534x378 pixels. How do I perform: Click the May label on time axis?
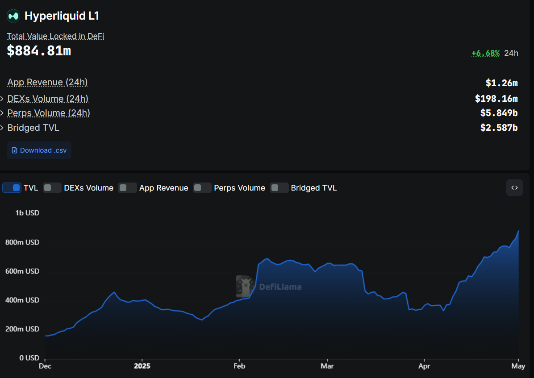tap(518, 366)
